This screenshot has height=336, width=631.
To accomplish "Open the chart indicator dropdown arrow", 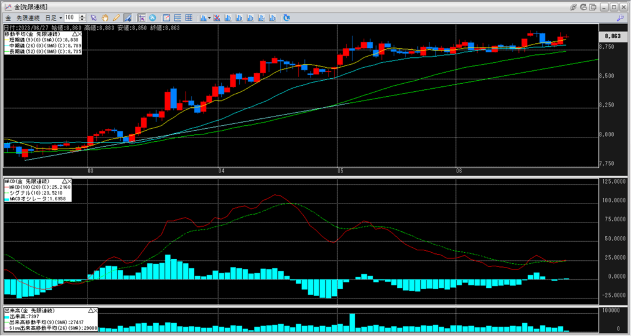I will click(x=210, y=18).
